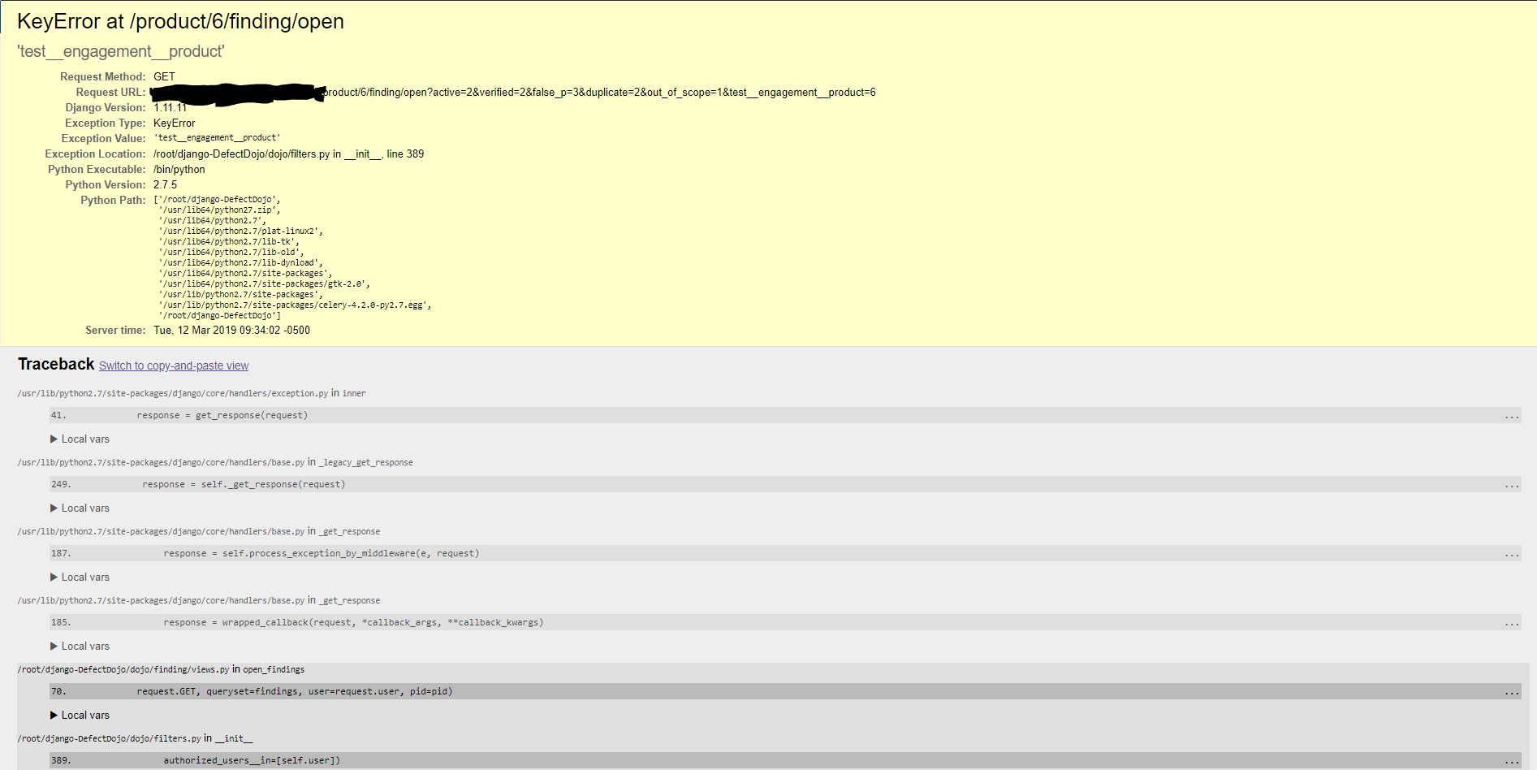The width and height of the screenshot is (1537, 770).
Task: Open copy-and-paste traceback view
Action: click(x=173, y=366)
